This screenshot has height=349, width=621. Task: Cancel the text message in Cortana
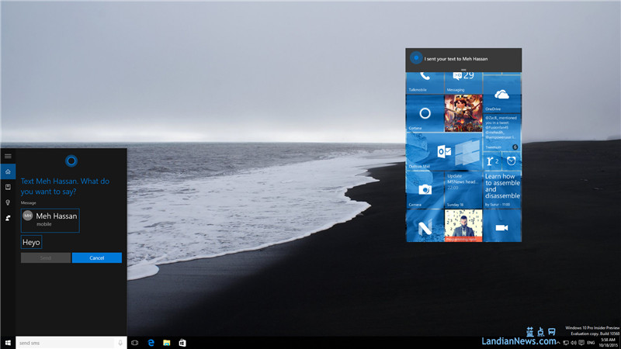tap(96, 257)
